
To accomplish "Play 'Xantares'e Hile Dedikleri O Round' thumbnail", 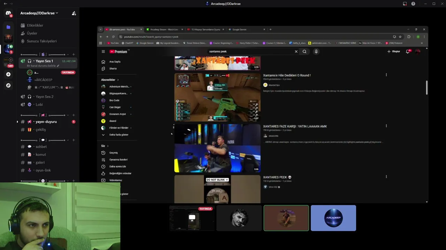I will pyautogui.click(x=217, y=97).
